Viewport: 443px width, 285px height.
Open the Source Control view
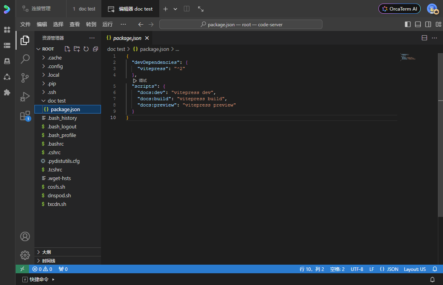coord(25,78)
